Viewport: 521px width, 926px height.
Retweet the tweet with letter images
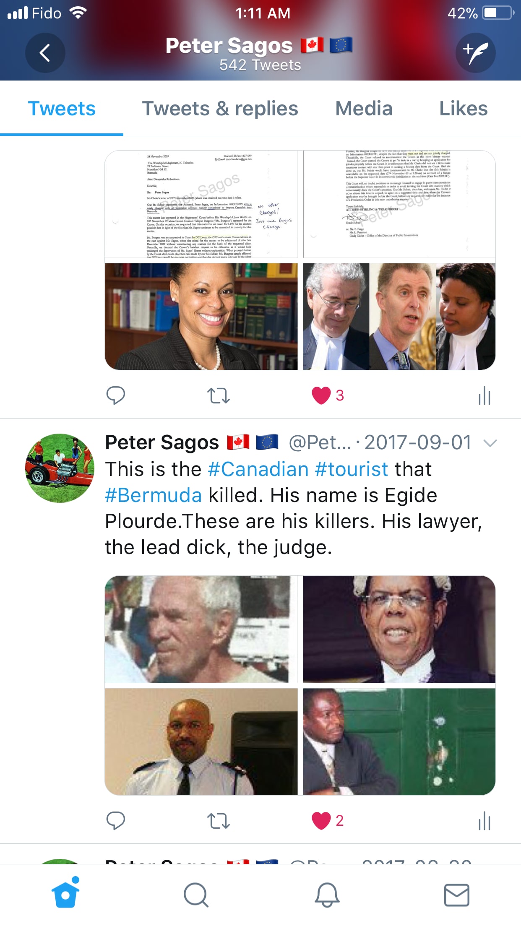[x=219, y=395]
